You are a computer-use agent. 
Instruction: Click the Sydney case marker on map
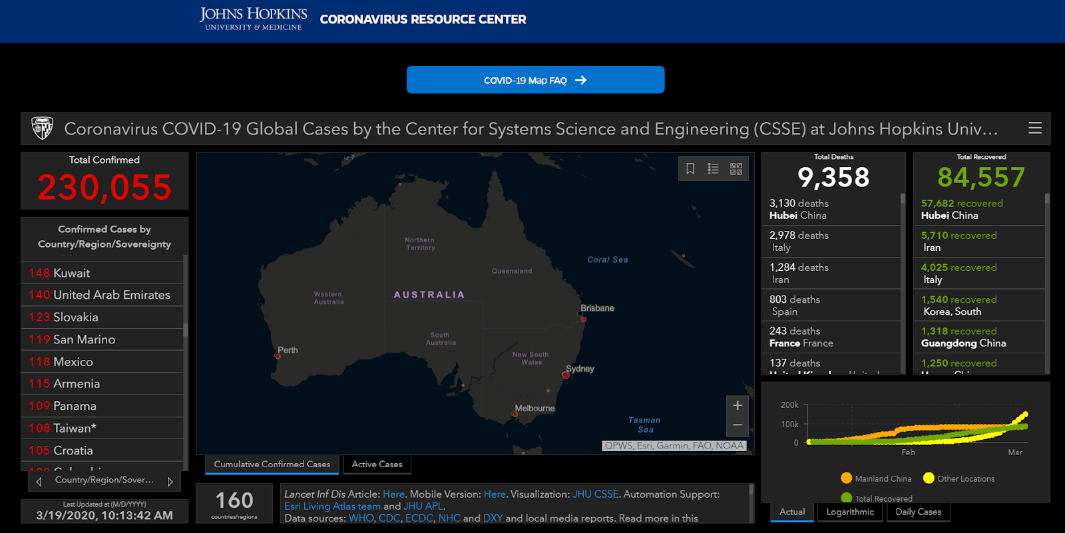pyautogui.click(x=566, y=375)
